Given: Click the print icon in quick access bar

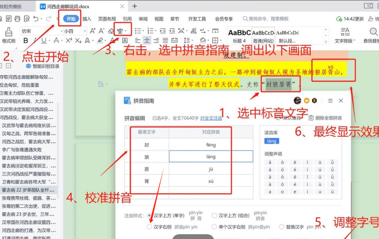Looking at the screenshot, I should pos(17,19).
